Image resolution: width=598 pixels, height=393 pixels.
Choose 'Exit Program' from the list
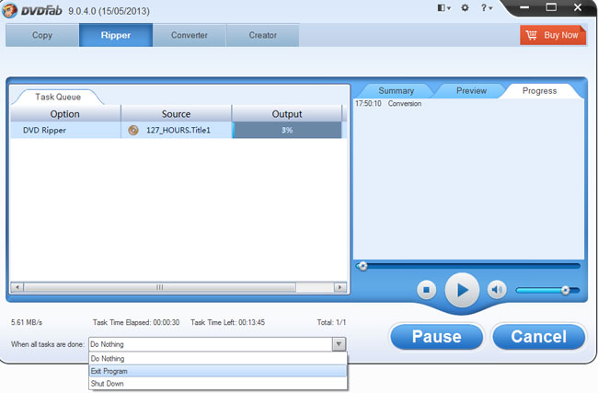tap(218, 371)
